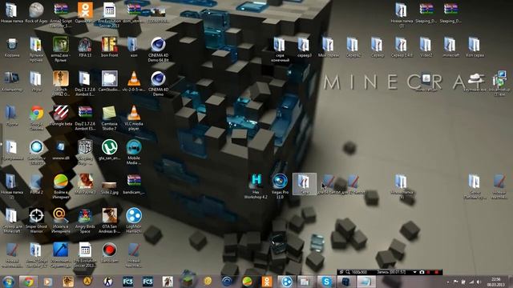This screenshot has height=288, width=513.
Task: Show hidden tray icons arrow
Action: pyautogui.click(x=448, y=282)
